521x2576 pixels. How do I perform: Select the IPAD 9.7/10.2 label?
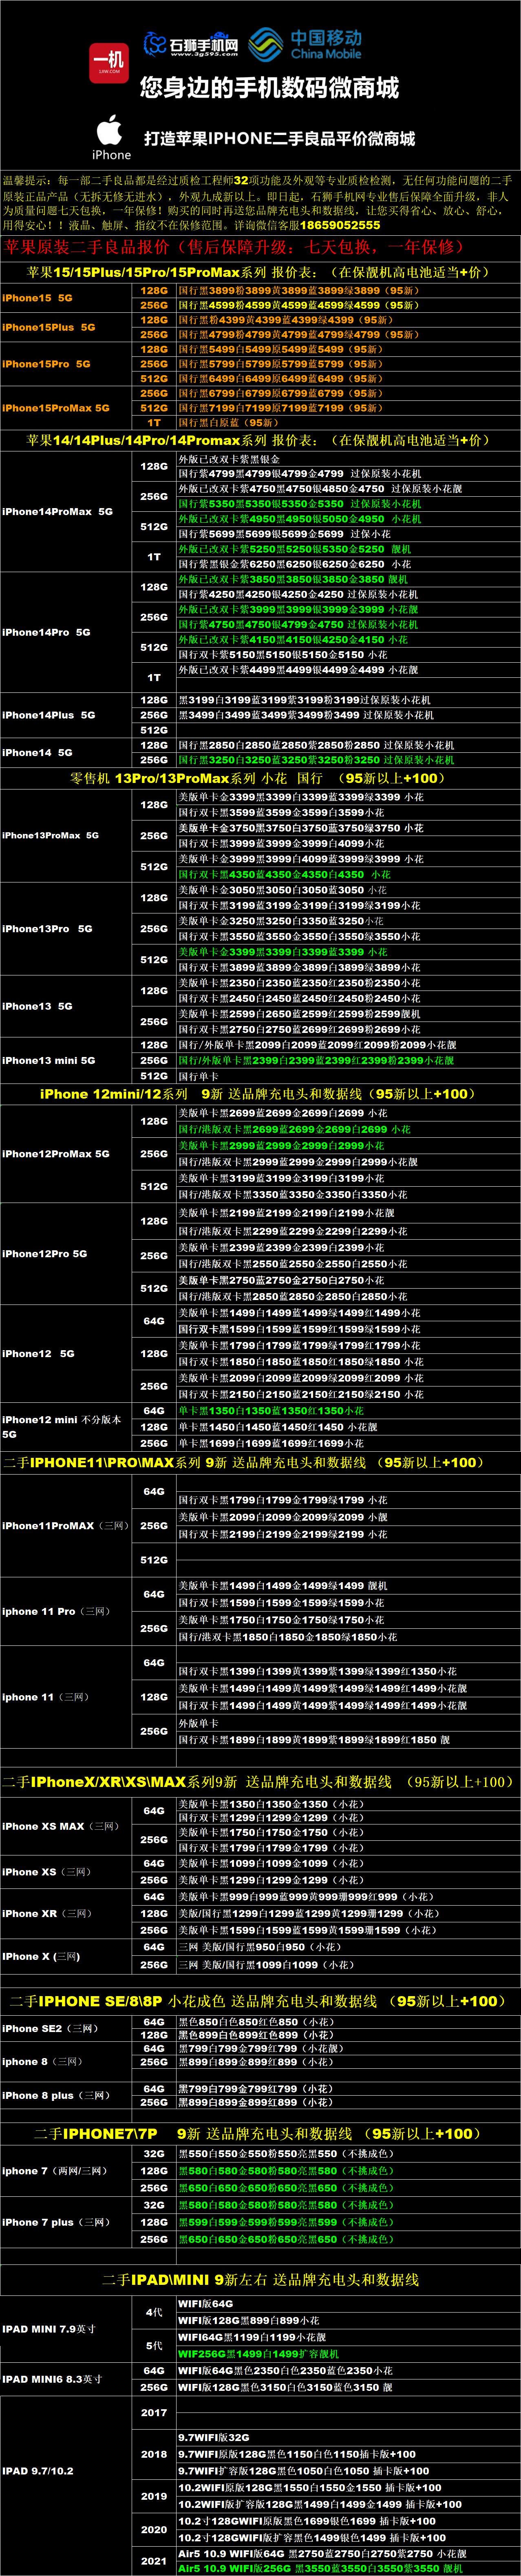pos(38,2471)
